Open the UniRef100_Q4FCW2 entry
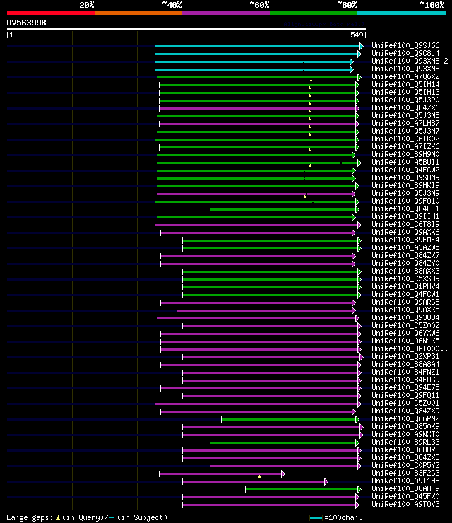This screenshot has width=452, height=523. (405, 170)
